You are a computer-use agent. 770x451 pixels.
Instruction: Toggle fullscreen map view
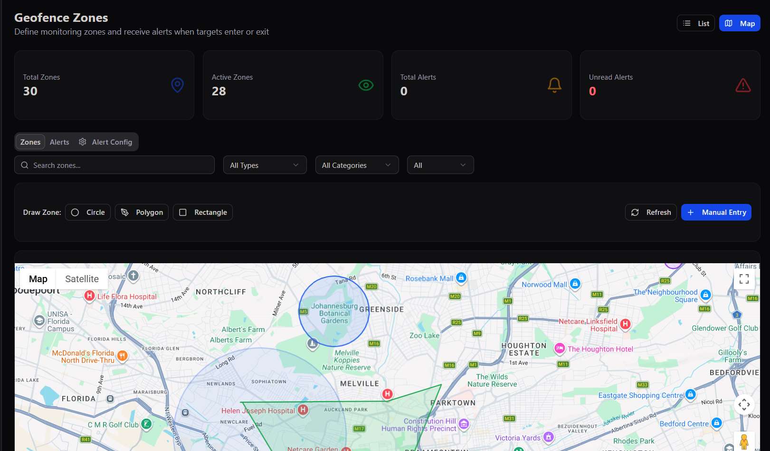tap(744, 279)
